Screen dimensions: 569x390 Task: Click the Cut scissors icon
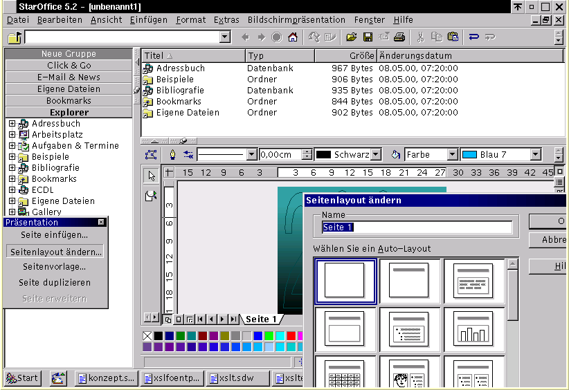tap(420, 37)
